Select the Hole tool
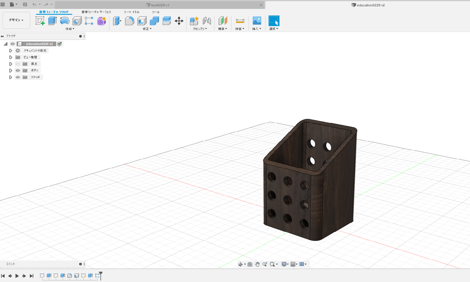Screen dimensions: 470x282 point(77,21)
